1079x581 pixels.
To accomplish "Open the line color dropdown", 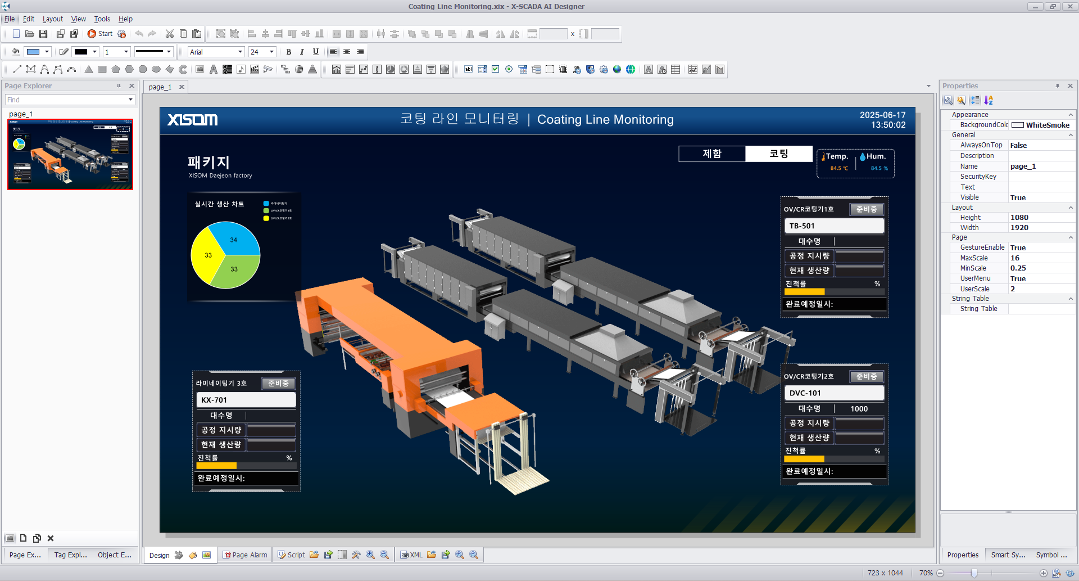I will click(x=95, y=52).
